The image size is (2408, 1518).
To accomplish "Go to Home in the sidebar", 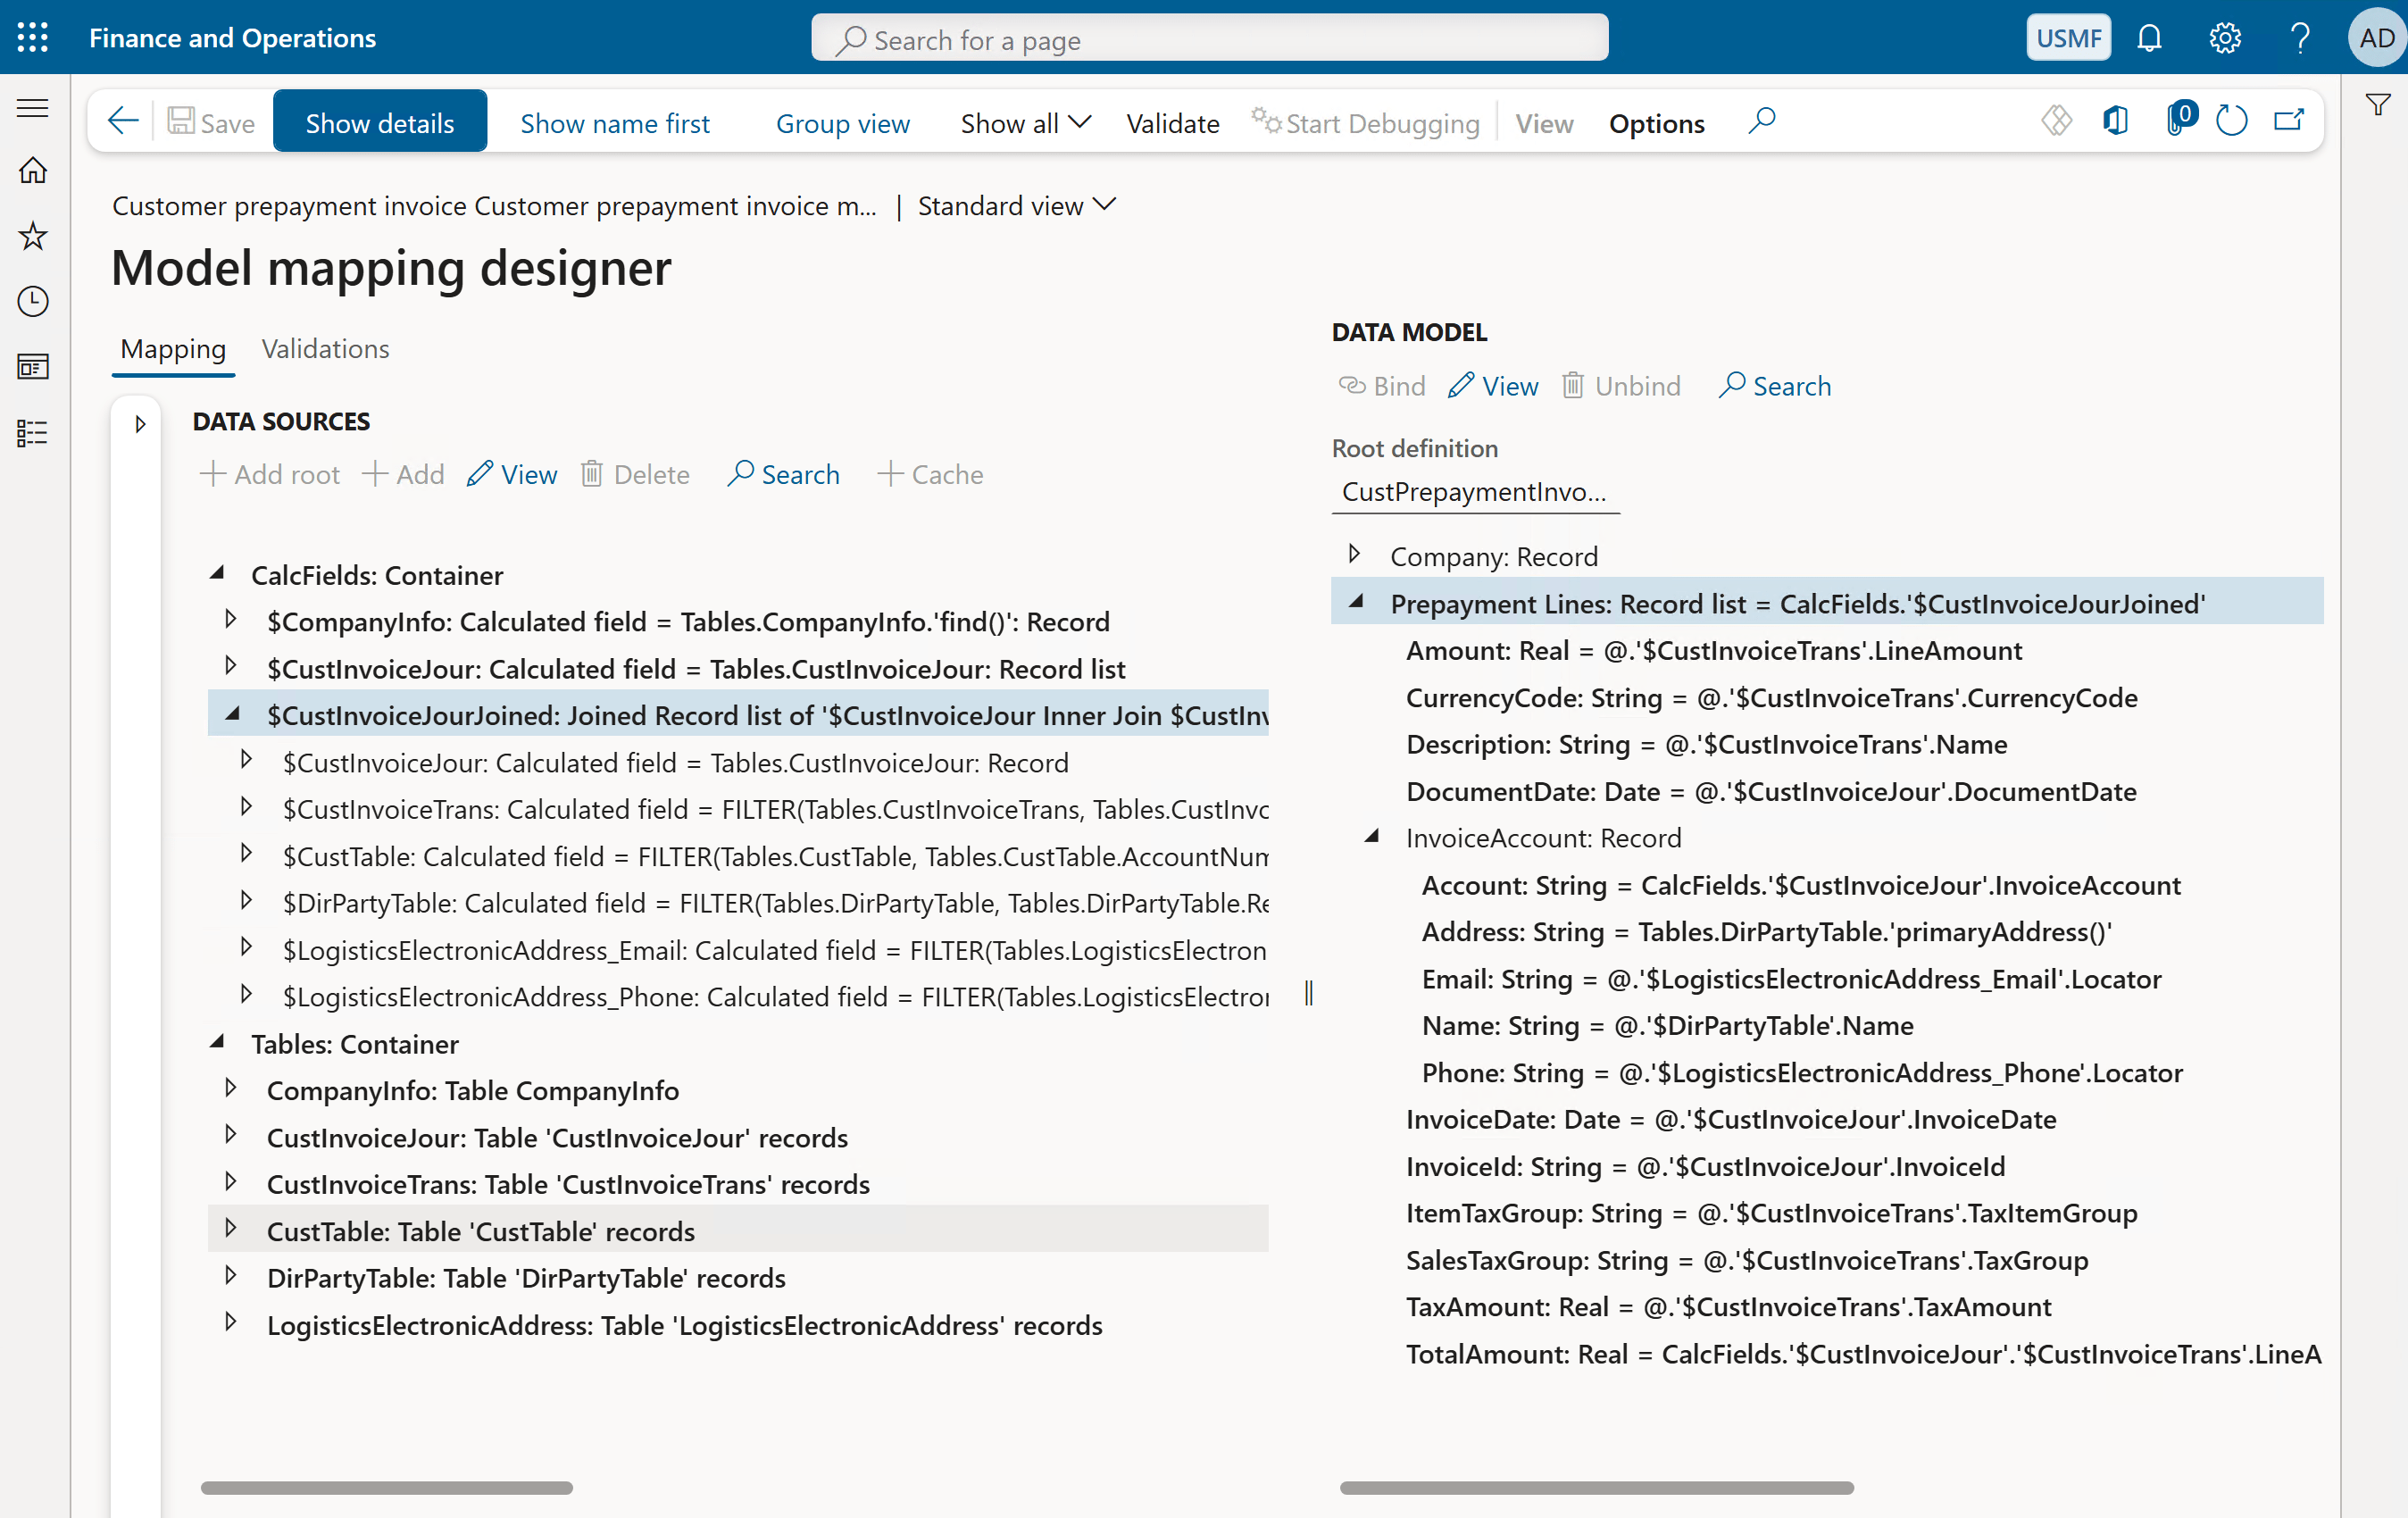I will coord(33,171).
